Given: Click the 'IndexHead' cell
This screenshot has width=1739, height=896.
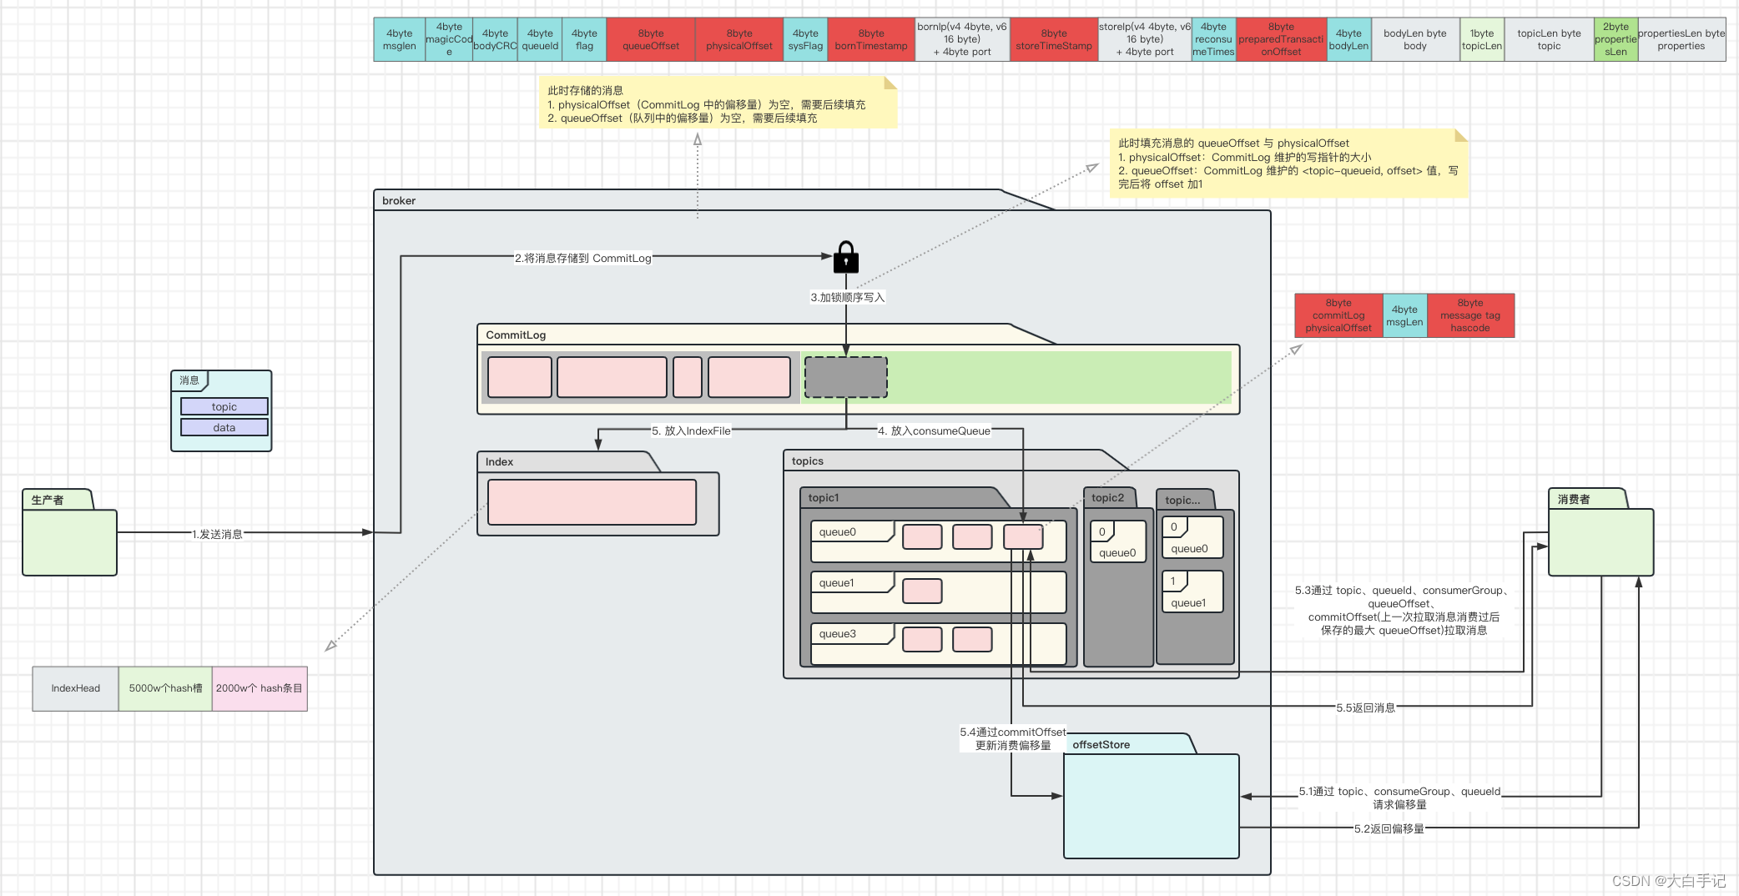Looking at the screenshot, I should point(75,688).
